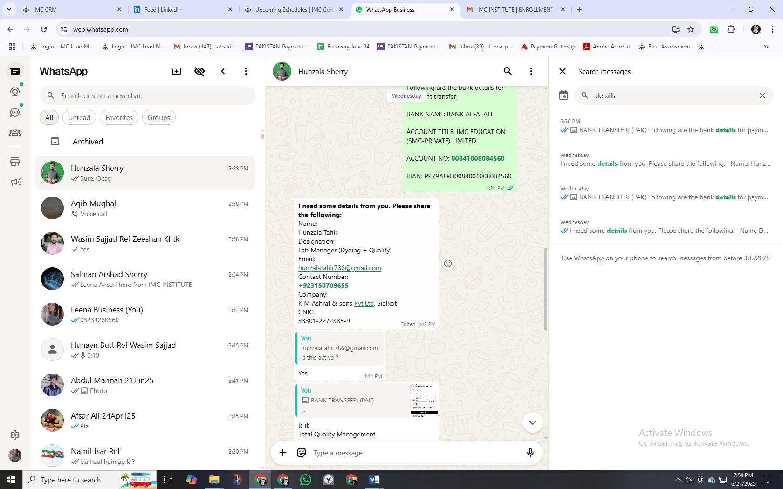The width and height of the screenshot is (783, 489).
Task: Open the Status icon in the sidebar
Action: 15,92
